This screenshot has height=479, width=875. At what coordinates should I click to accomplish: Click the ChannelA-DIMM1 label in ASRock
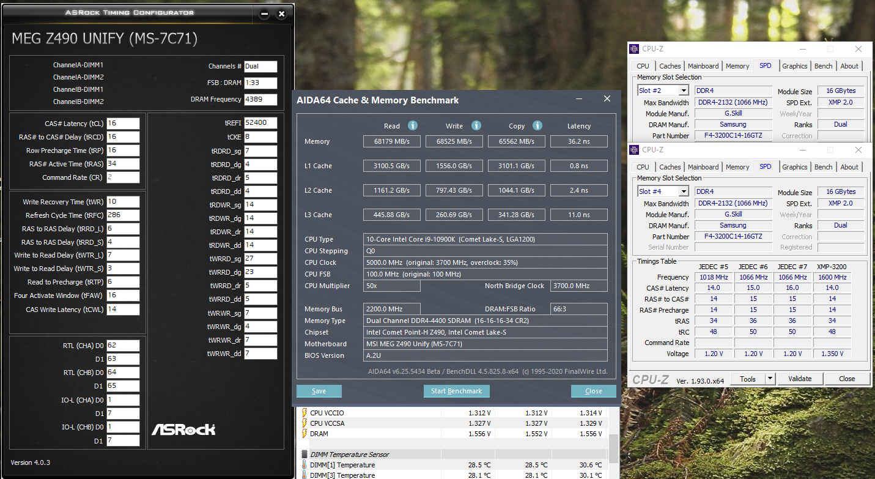pyautogui.click(x=78, y=65)
